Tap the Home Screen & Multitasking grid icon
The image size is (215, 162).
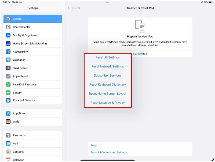click(8, 43)
